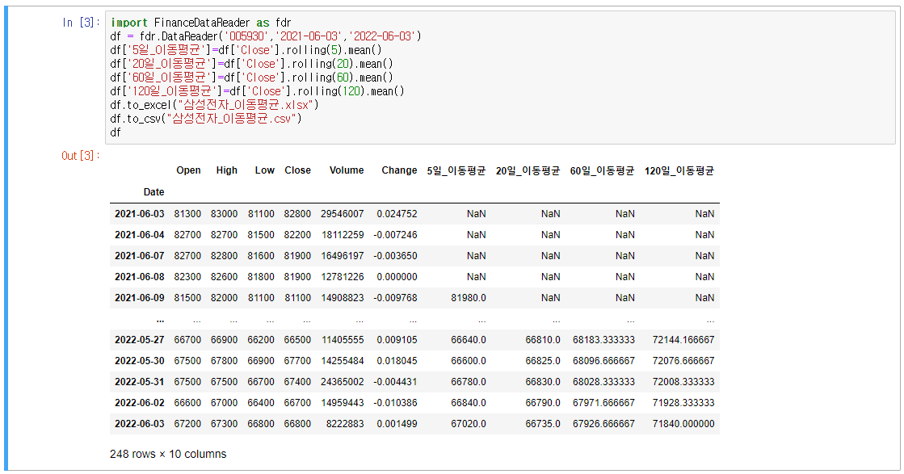Click volume value 8222883

pos(345,424)
